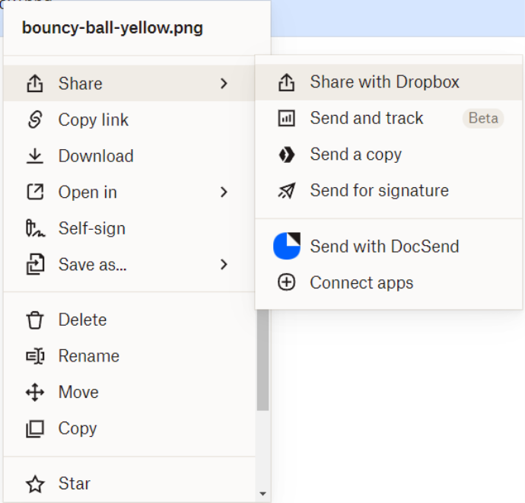
Task: Click the Star outline icon
Action: click(x=35, y=484)
